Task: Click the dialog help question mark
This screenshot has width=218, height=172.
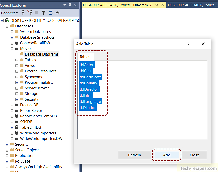Action: click(x=188, y=44)
